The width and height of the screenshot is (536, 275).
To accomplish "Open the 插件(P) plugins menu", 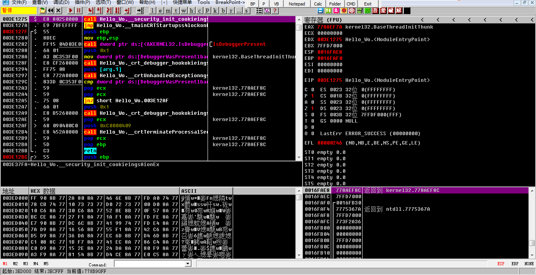I will pyautogui.click(x=82, y=2).
